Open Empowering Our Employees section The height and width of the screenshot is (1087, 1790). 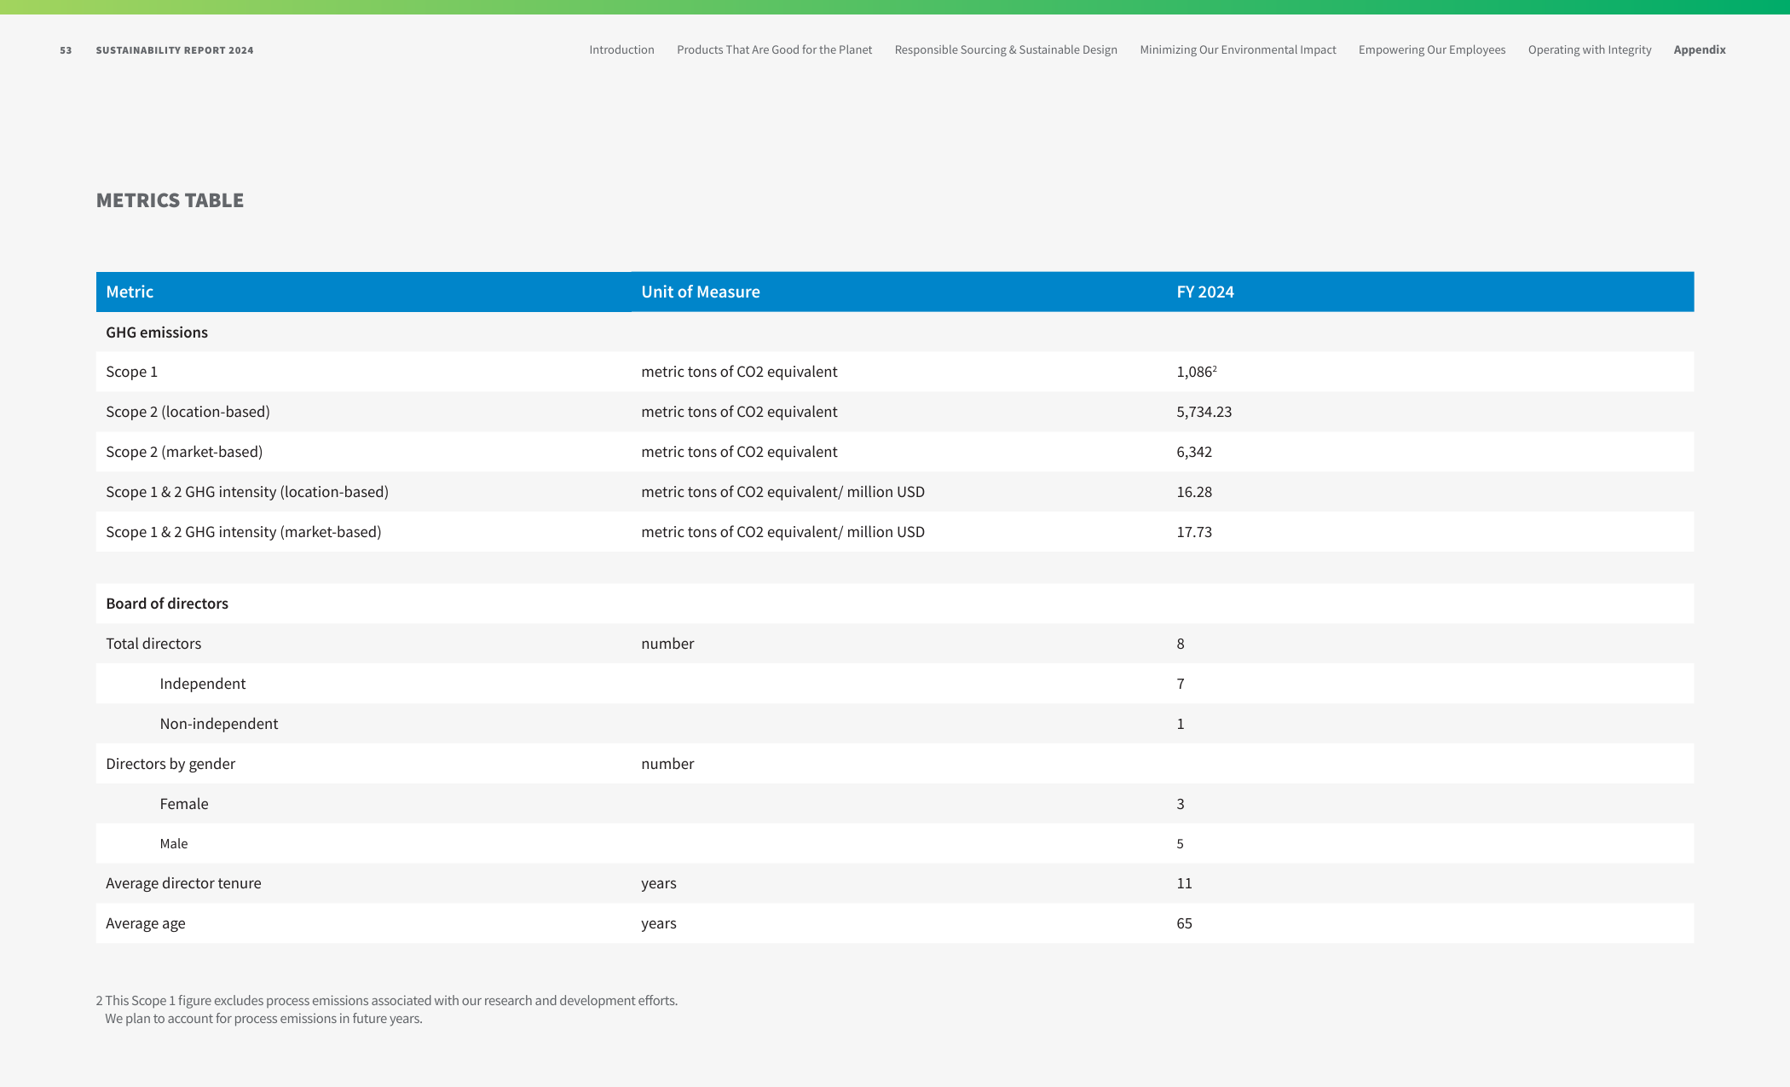(x=1432, y=49)
